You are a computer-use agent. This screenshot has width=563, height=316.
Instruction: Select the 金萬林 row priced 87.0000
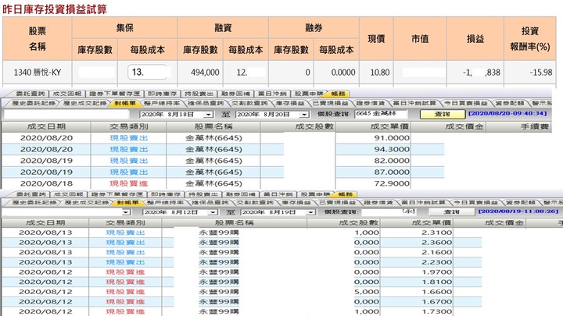[223, 172]
